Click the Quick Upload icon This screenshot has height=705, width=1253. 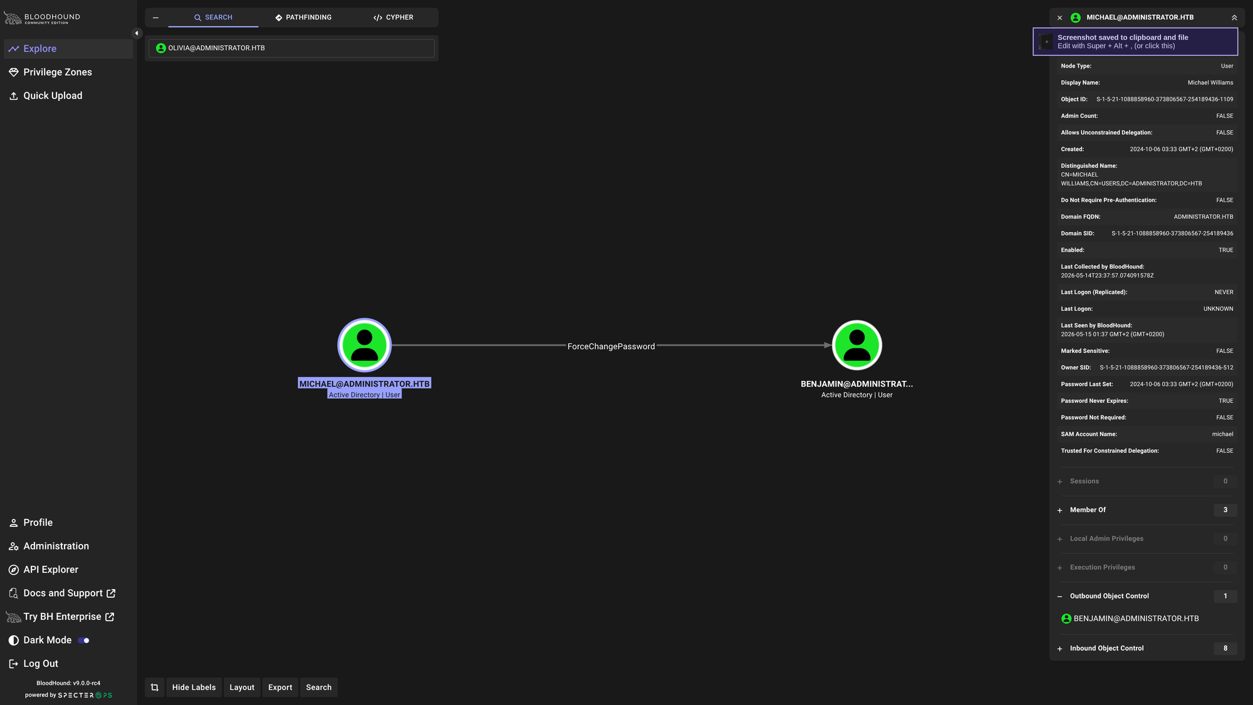coord(14,96)
